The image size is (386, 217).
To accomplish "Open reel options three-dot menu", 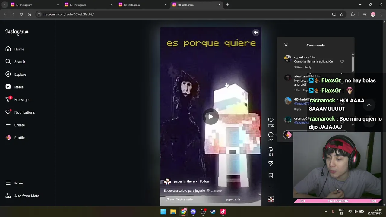I will (271, 187).
